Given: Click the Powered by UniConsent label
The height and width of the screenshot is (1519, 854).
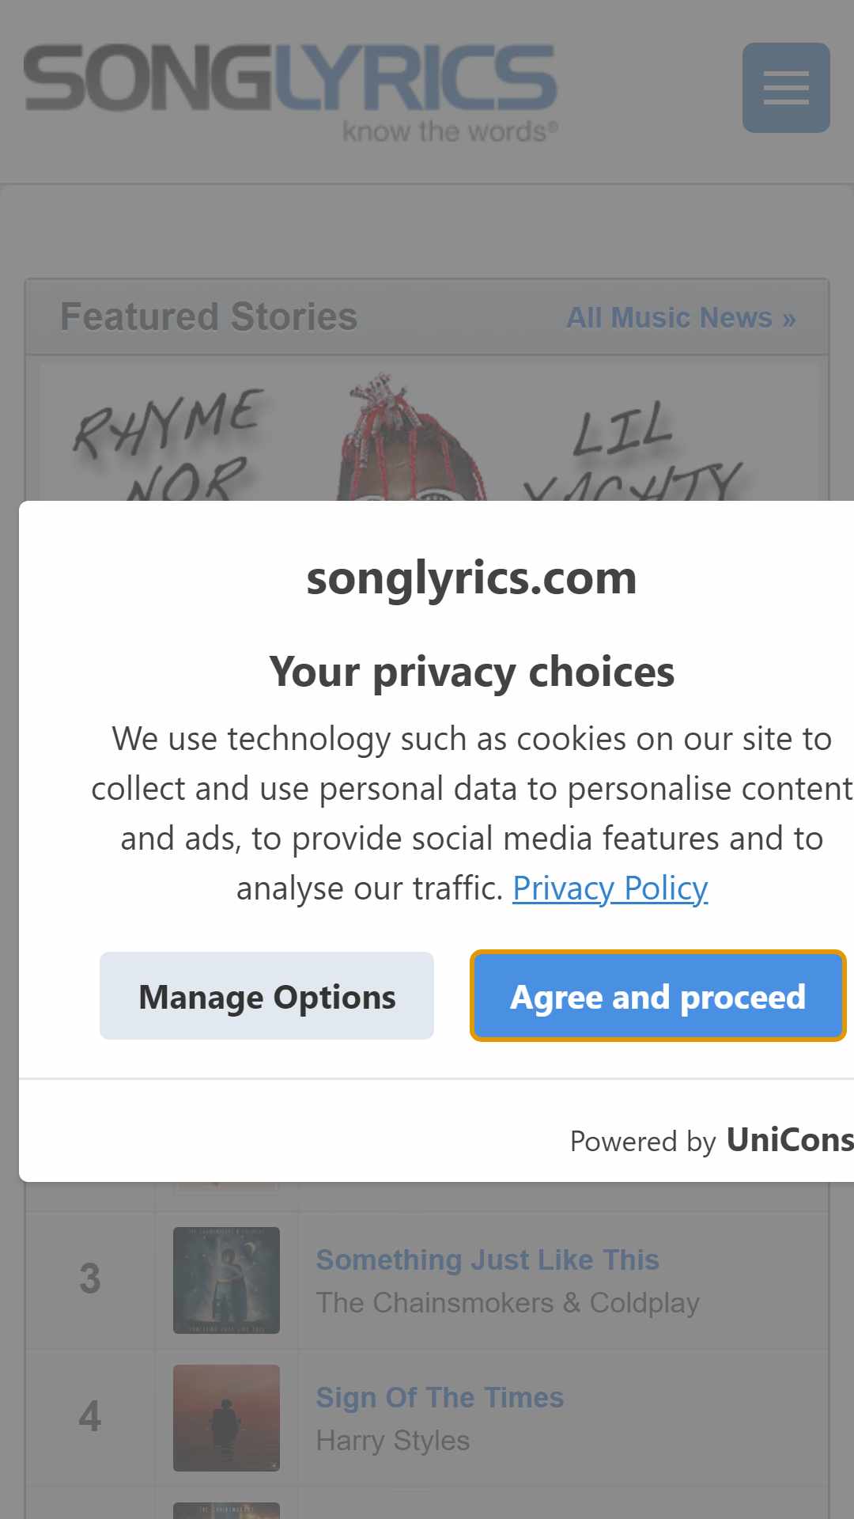Looking at the screenshot, I should coord(712,1140).
